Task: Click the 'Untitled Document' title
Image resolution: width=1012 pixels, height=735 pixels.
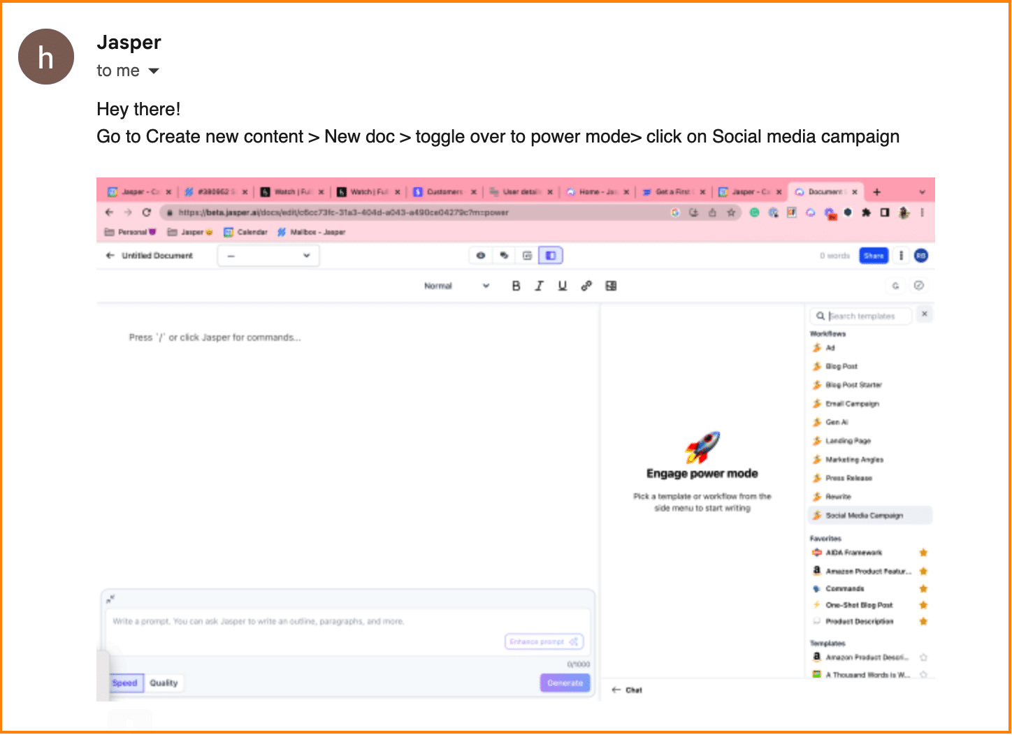Action: [x=157, y=256]
